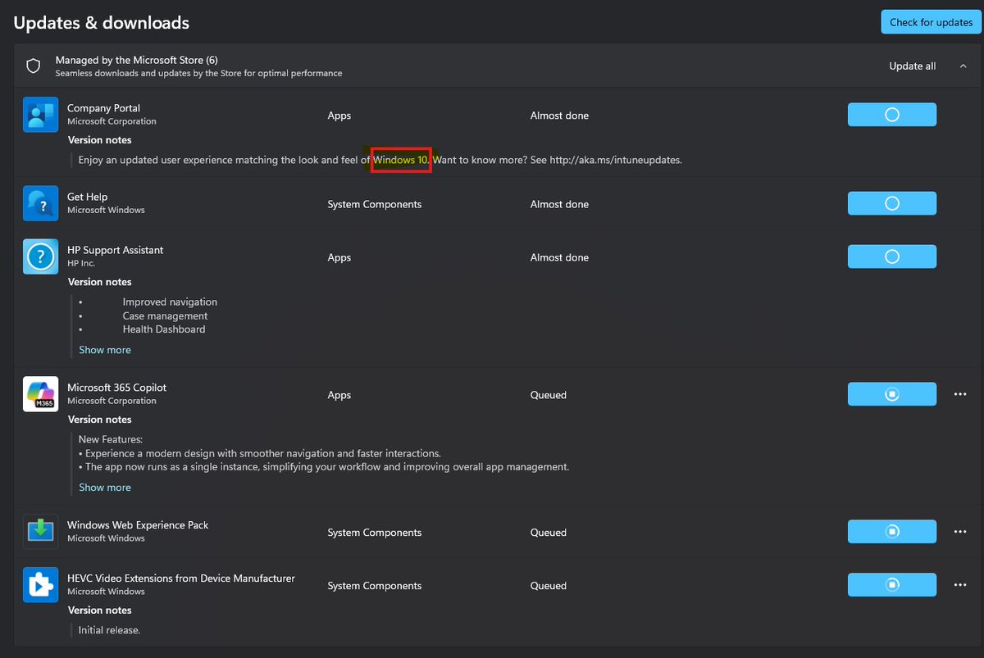Click the 'Health Dashboard' version note

(164, 329)
